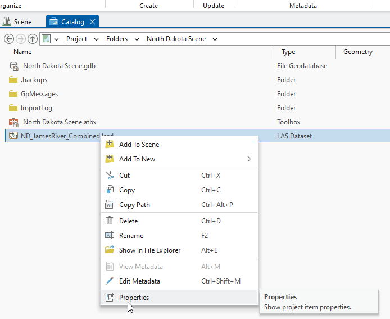Select Cut in the context menu

[179, 176]
